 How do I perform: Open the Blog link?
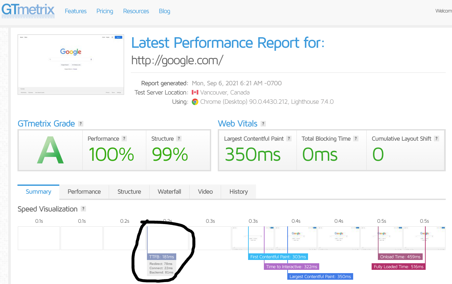click(x=164, y=11)
